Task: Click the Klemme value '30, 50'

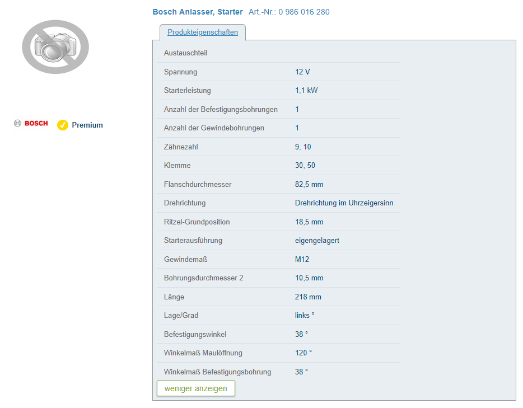Action: (x=305, y=166)
